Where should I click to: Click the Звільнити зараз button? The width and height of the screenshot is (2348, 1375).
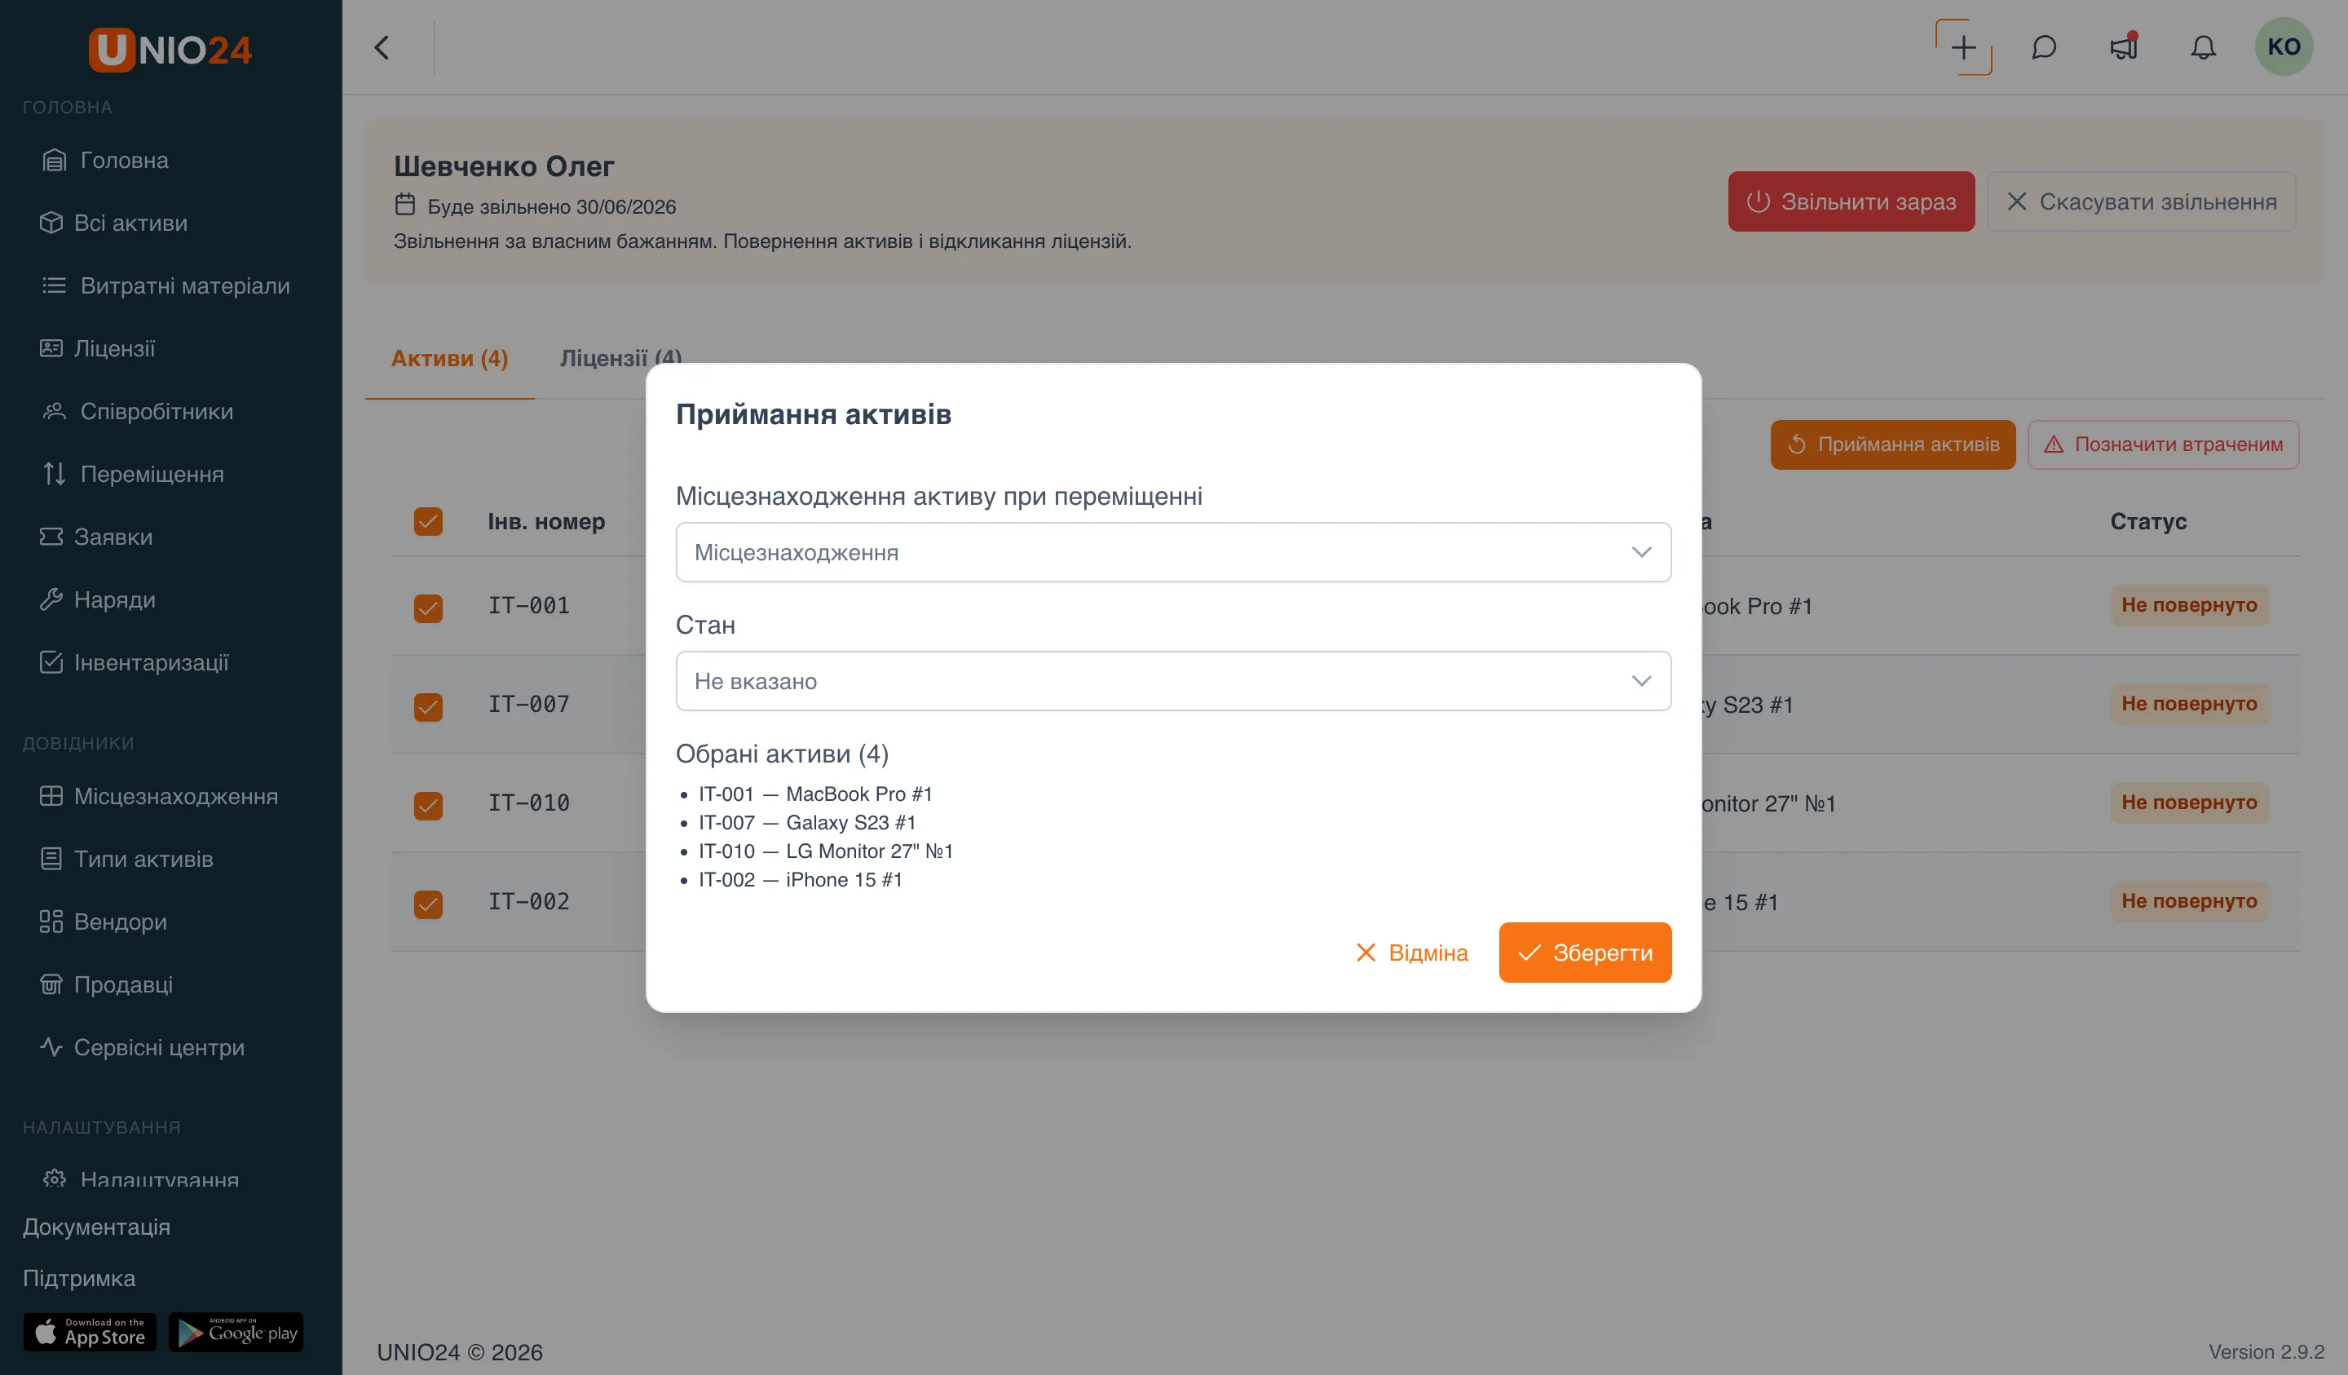[x=1851, y=201]
